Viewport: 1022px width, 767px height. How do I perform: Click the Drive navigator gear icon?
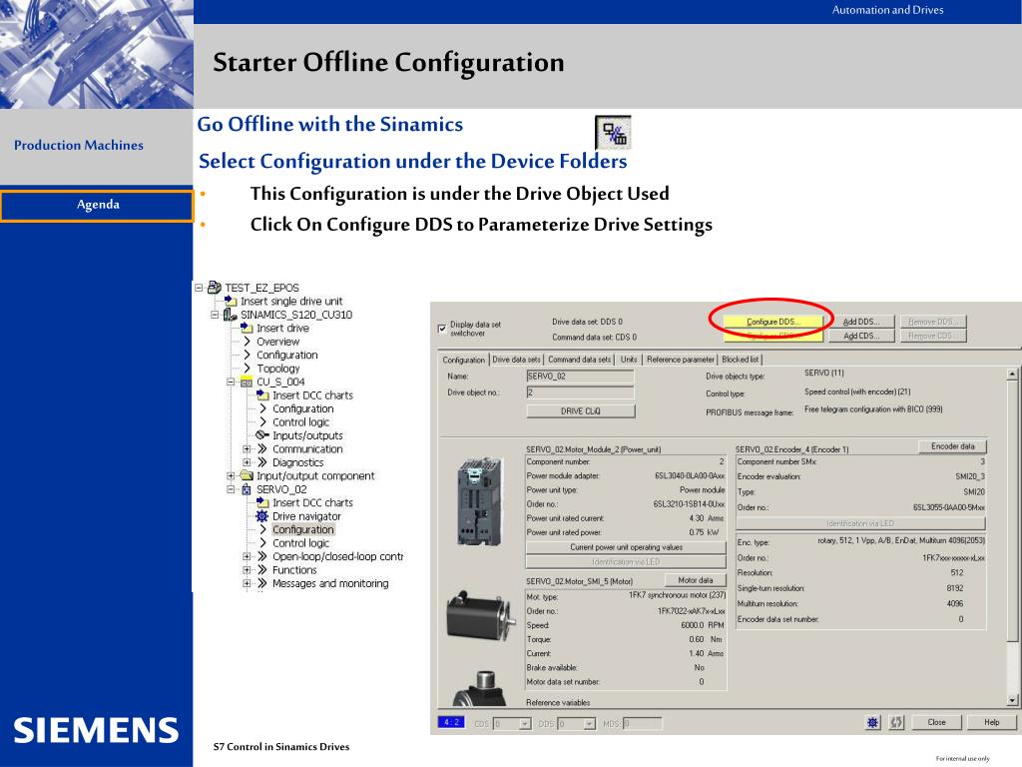(262, 516)
